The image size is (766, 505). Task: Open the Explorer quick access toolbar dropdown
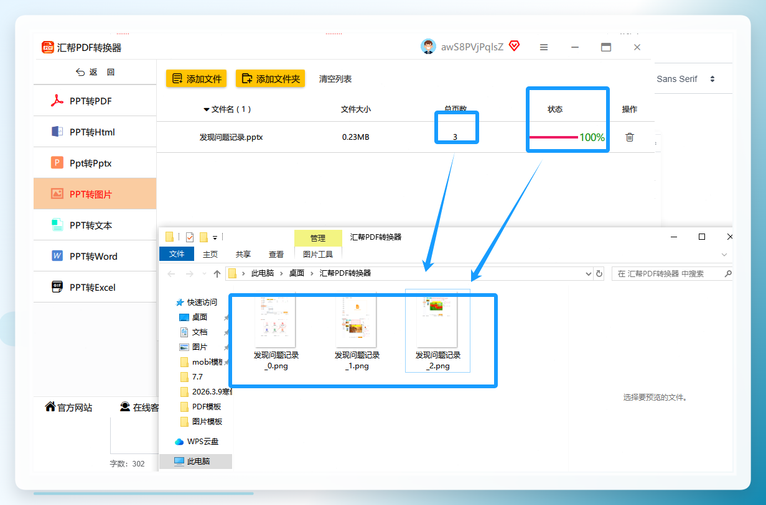click(x=215, y=237)
